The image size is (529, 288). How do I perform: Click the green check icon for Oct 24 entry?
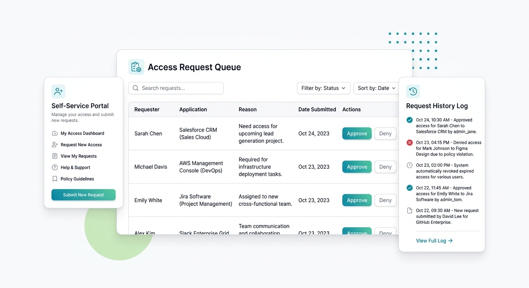(410, 120)
